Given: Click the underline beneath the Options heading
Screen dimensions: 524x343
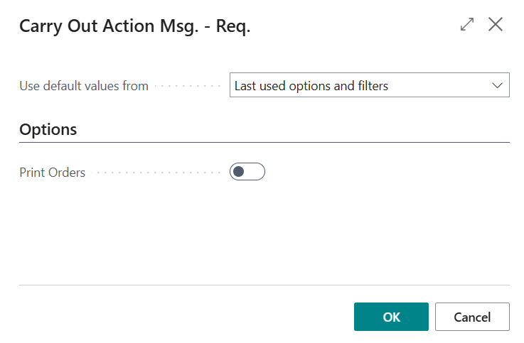Looking at the screenshot, I should pyautogui.click(x=264, y=142).
